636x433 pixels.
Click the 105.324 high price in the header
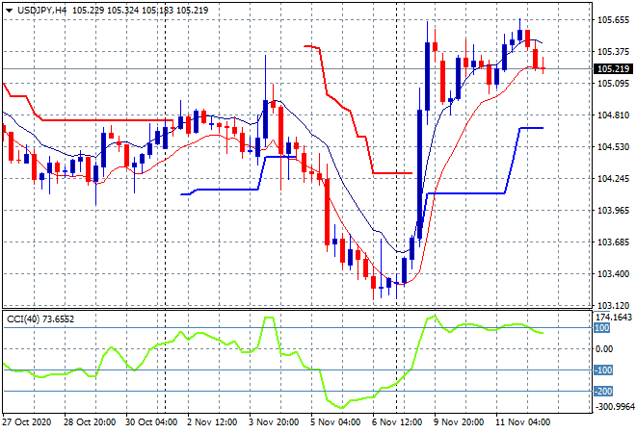pos(123,11)
